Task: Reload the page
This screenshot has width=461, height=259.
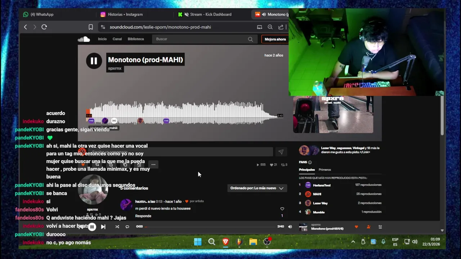Action: coord(44,27)
